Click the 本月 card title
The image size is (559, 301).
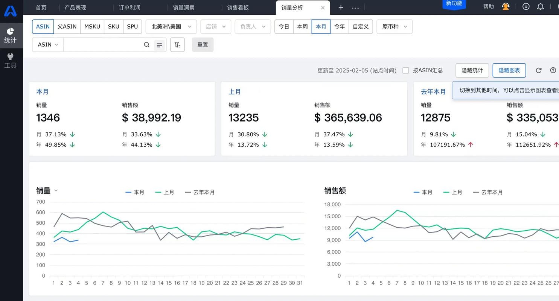pyautogui.click(x=42, y=92)
